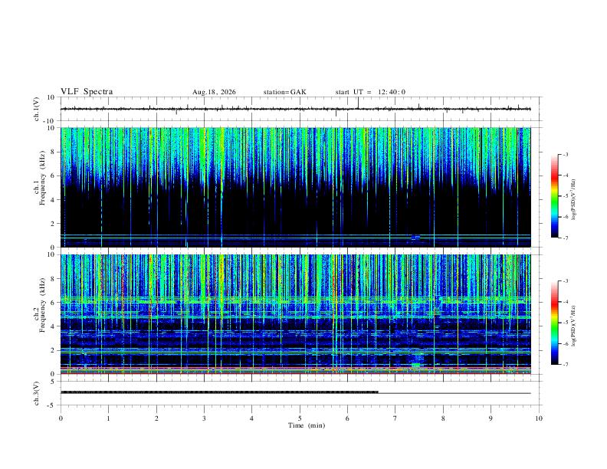Click the cyan patch near 7.4 min in ch.2

coord(416,365)
